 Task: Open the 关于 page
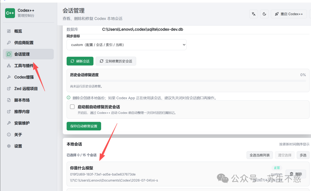28,135
